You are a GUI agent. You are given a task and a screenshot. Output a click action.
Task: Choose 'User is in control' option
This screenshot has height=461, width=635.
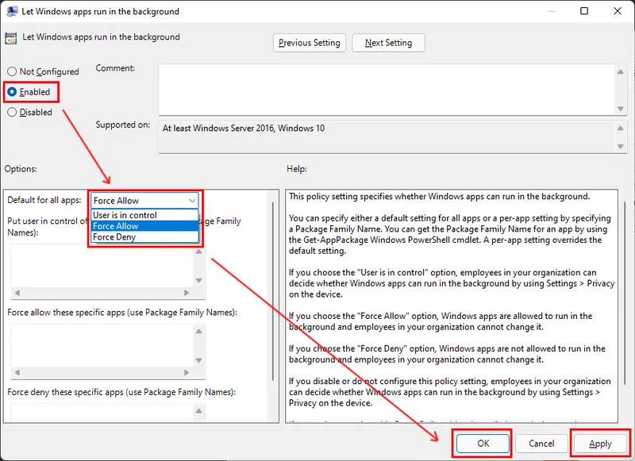click(x=144, y=215)
